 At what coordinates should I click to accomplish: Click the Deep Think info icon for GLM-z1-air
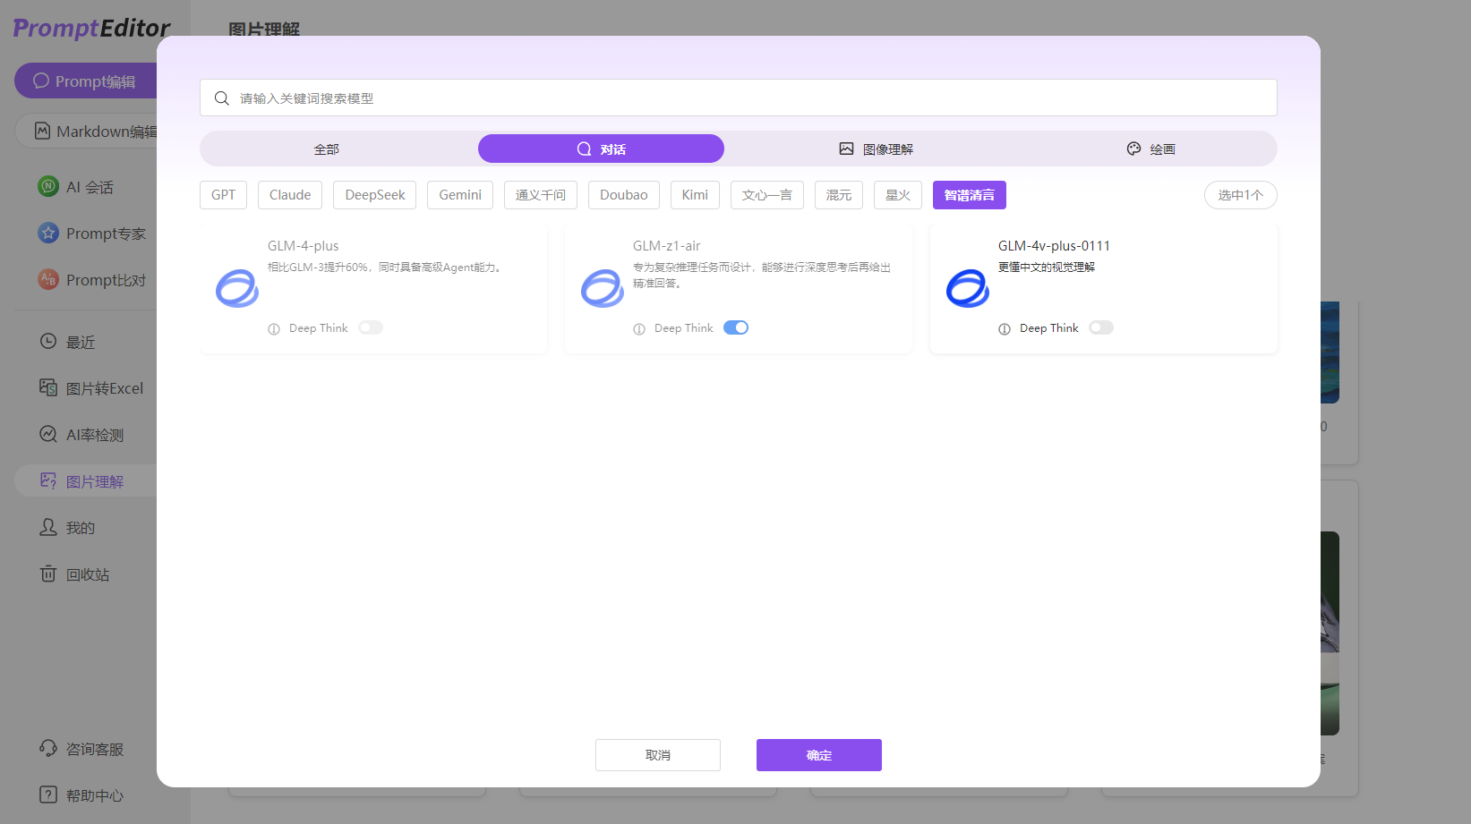click(x=639, y=329)
